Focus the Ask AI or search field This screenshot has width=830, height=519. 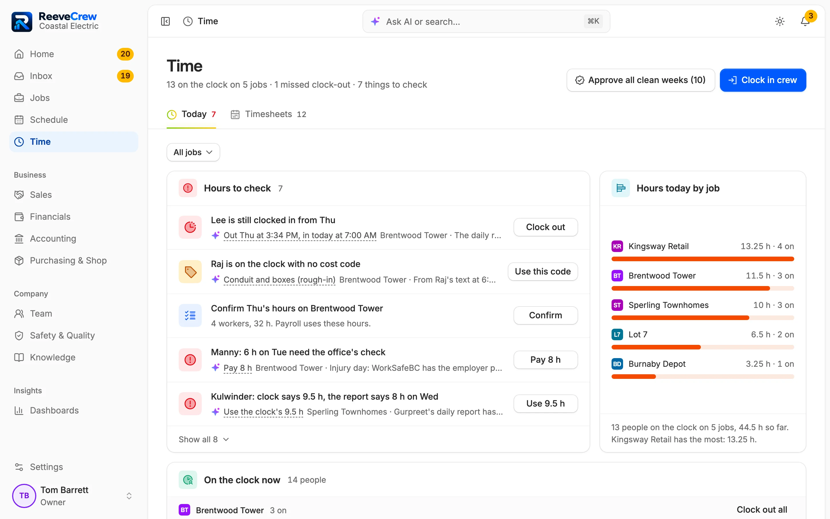click(x=486, y=21)
